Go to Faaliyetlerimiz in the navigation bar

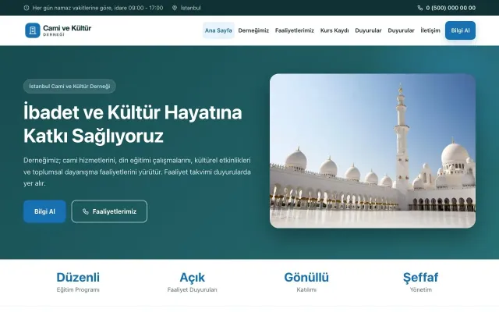(x=295, y=30)
